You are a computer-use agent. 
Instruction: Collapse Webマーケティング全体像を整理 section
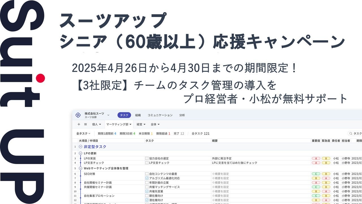[81, 168]
